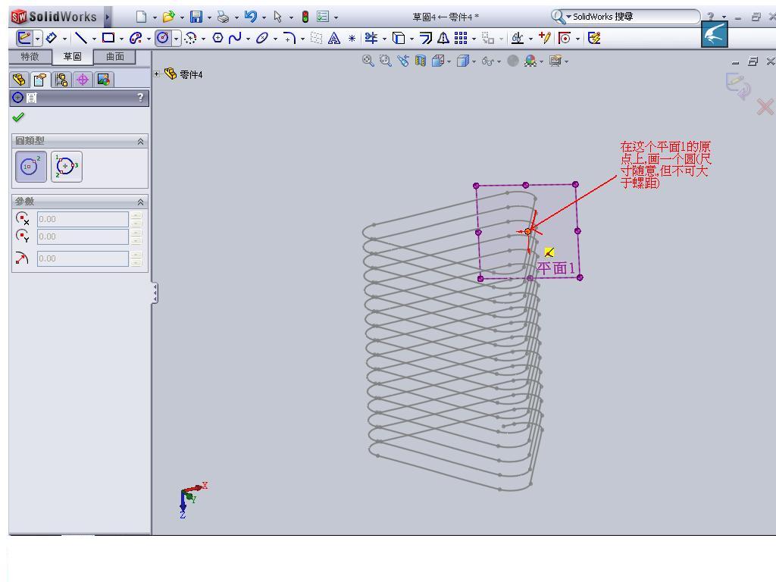Select the Rectangle sketch tool
Viewport: 776px width, 582px height.
pos(108,38)
